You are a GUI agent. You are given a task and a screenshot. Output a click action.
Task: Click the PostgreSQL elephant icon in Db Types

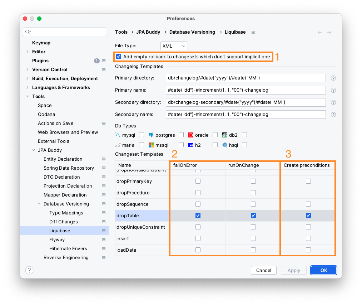pyautogui.click(x=151, y=135)
